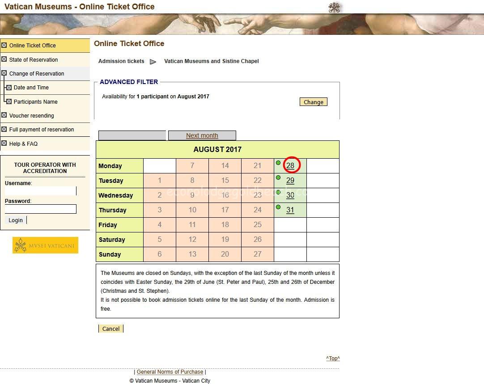484x384 pixels.
Task: Click the Musei Vaticani logo banner
Action: click(x=45, y=245)
